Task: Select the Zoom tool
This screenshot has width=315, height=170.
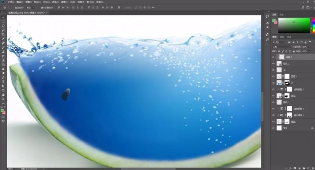Action: click(3, 99)
